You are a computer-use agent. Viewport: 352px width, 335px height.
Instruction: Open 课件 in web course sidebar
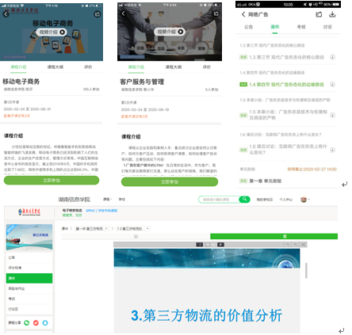(x=29, y=278)
